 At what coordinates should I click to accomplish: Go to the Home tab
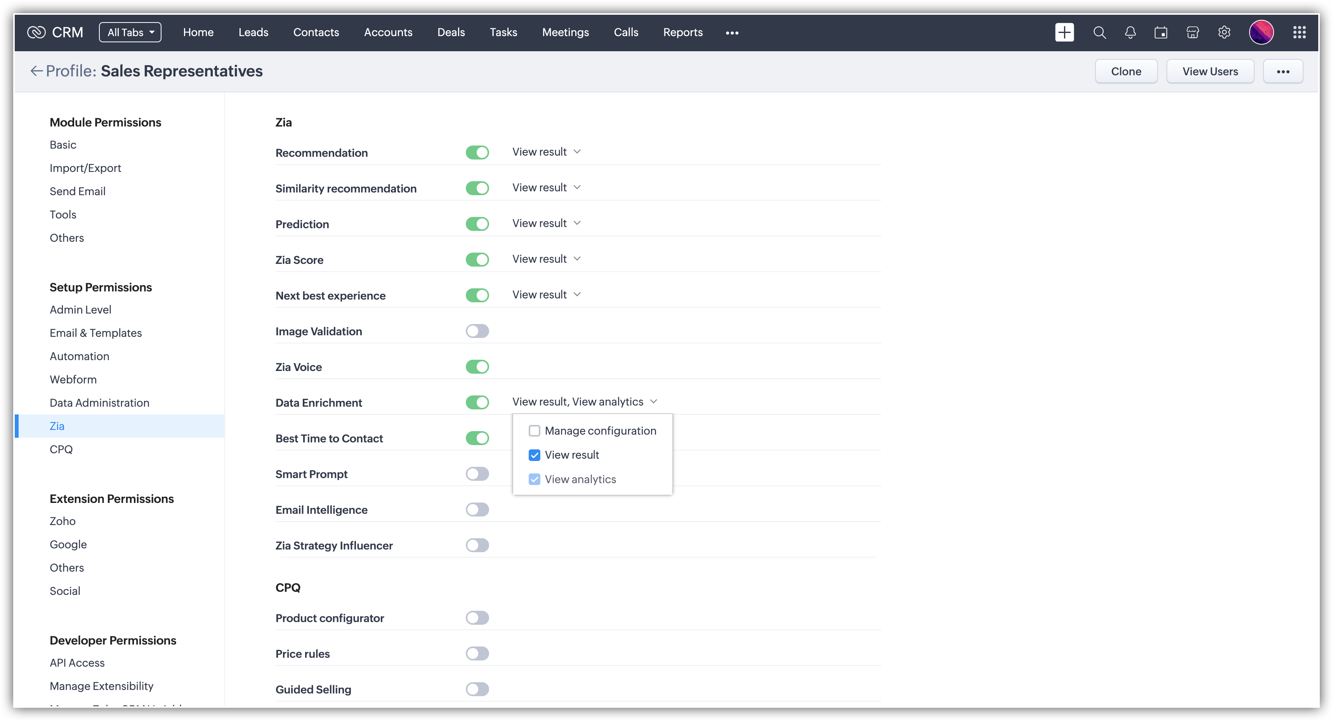tap(198, 32)
